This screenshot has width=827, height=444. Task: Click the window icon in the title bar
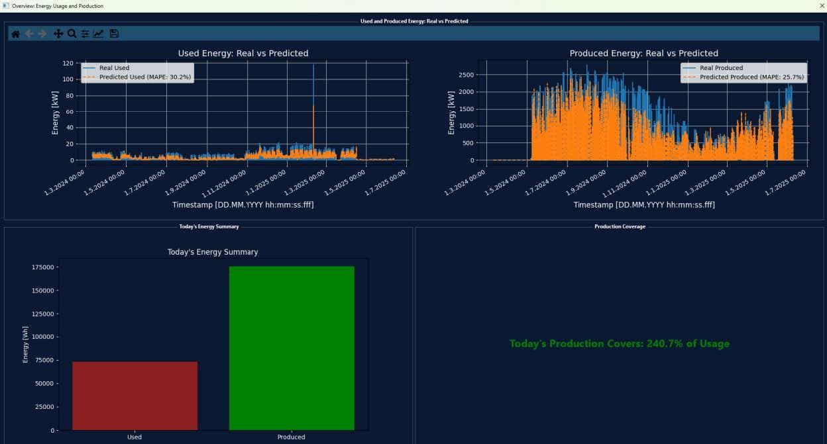[x=6, y=6]
